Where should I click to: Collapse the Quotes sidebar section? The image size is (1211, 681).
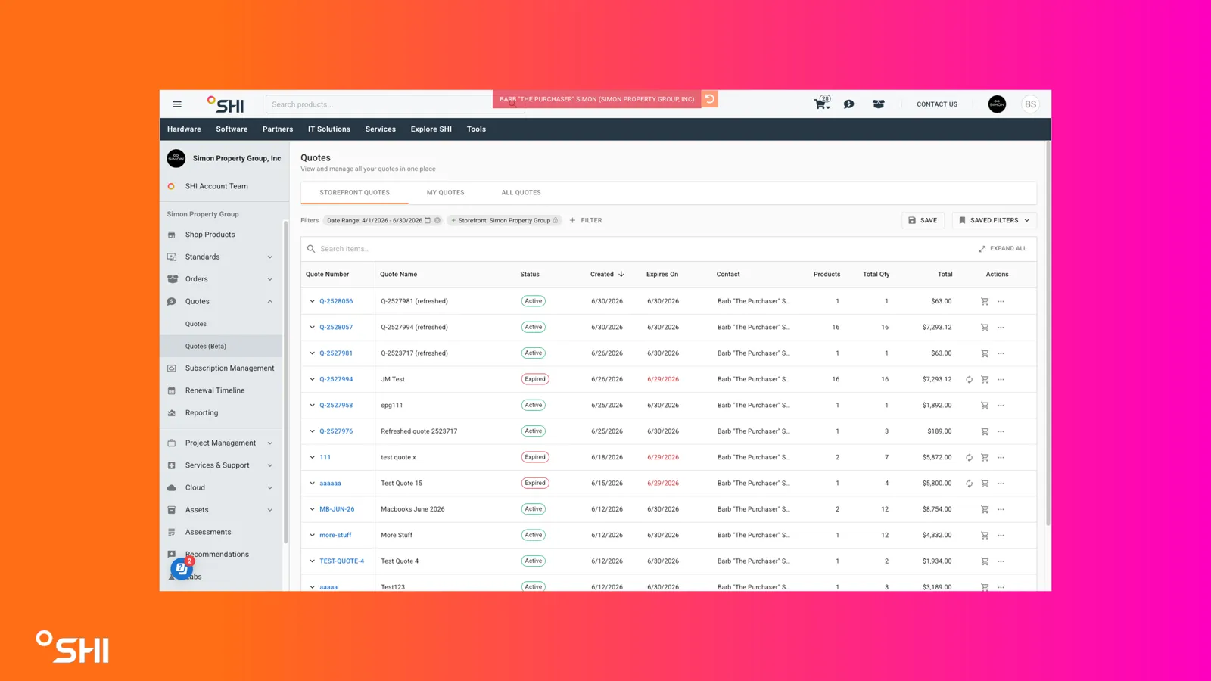point(270,301)
